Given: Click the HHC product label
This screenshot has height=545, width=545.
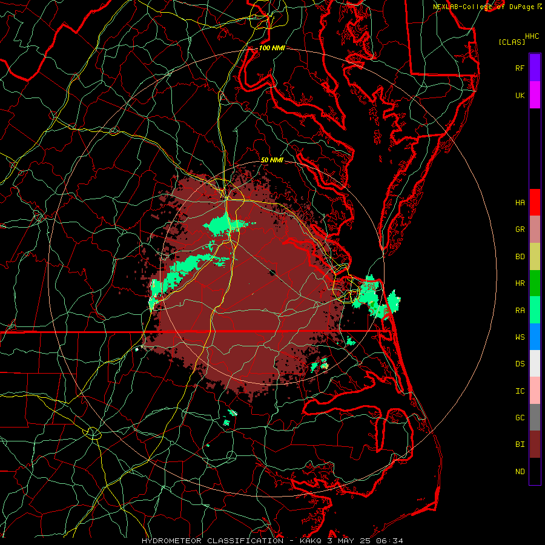Looking at the screenshot, I should 532,36.
